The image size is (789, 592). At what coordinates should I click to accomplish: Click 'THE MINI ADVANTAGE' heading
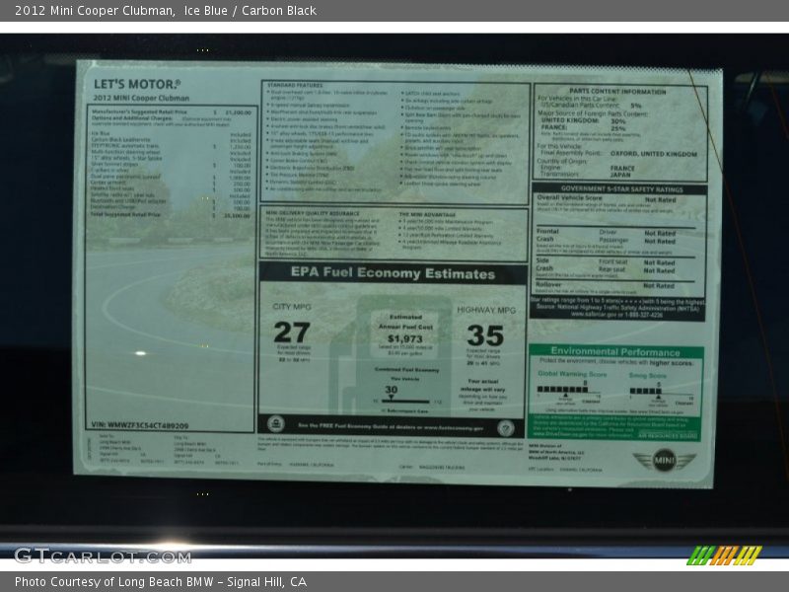[x=427, y=214]
